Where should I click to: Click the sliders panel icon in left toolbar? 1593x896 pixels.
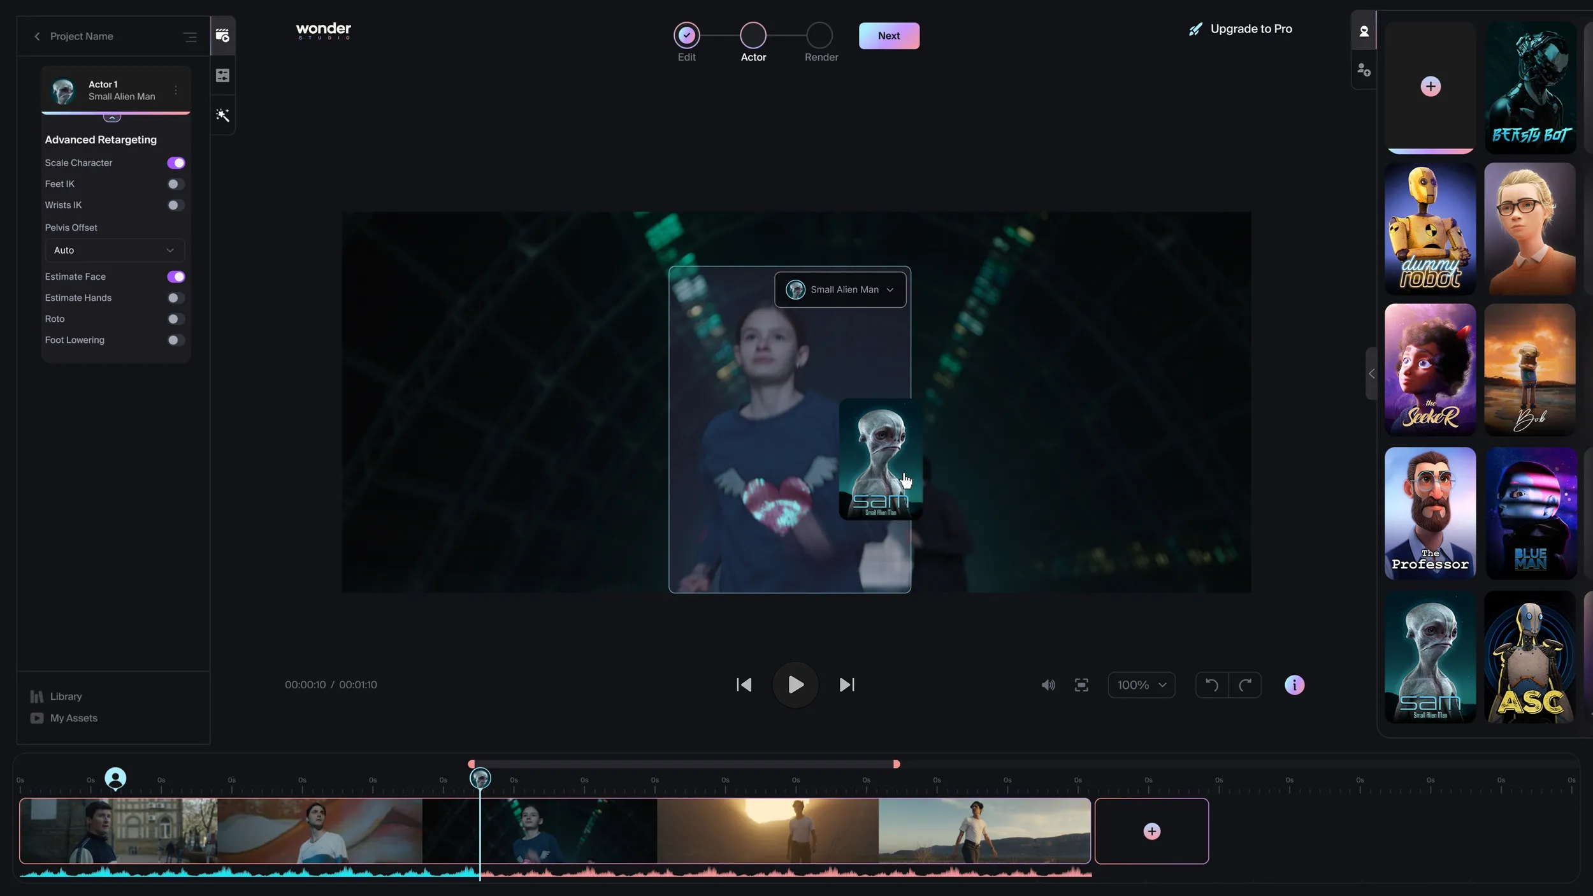click(222, 76)
